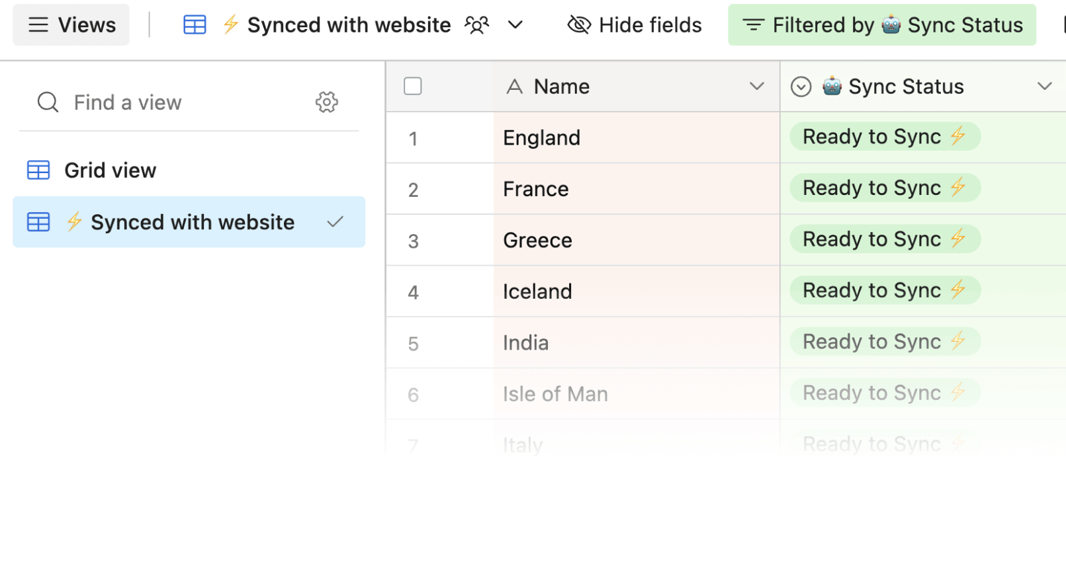The width and height of the screenshot is (1066, 569).
Task: Open the Sync Status column dropdown menu
Action: pyautogui.click(x=1044, y=87)
